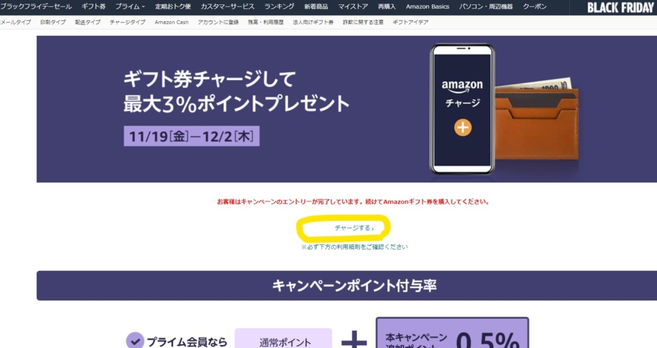Viewport: 657px width, 348px height.
Task: Click the orange plus icon on phone
Action: 463,128
